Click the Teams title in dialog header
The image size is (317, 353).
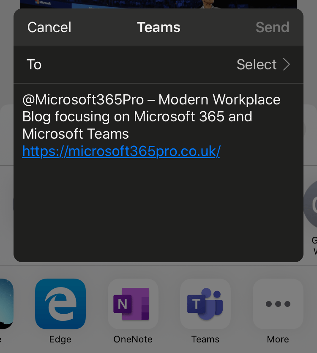(158, 27)
